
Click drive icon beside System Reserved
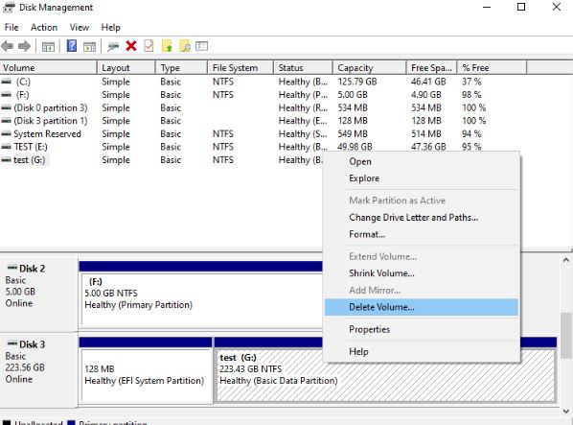tap(6, 134)
